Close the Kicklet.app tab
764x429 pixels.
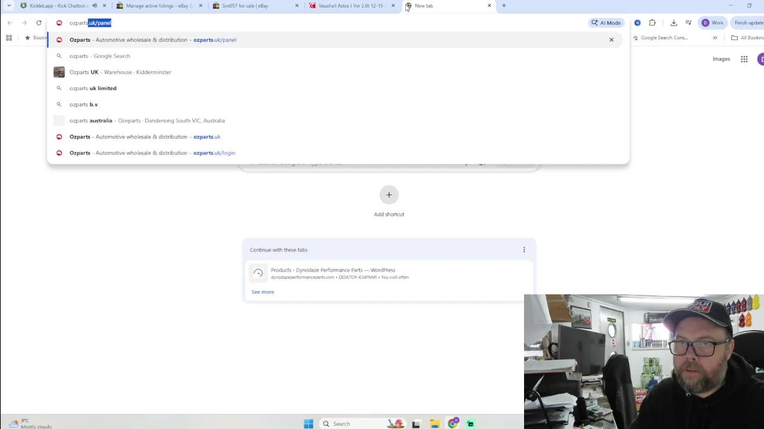(x=104, y=6)
